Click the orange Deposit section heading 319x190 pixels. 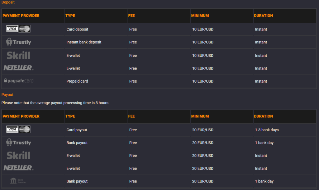point(8,2)
